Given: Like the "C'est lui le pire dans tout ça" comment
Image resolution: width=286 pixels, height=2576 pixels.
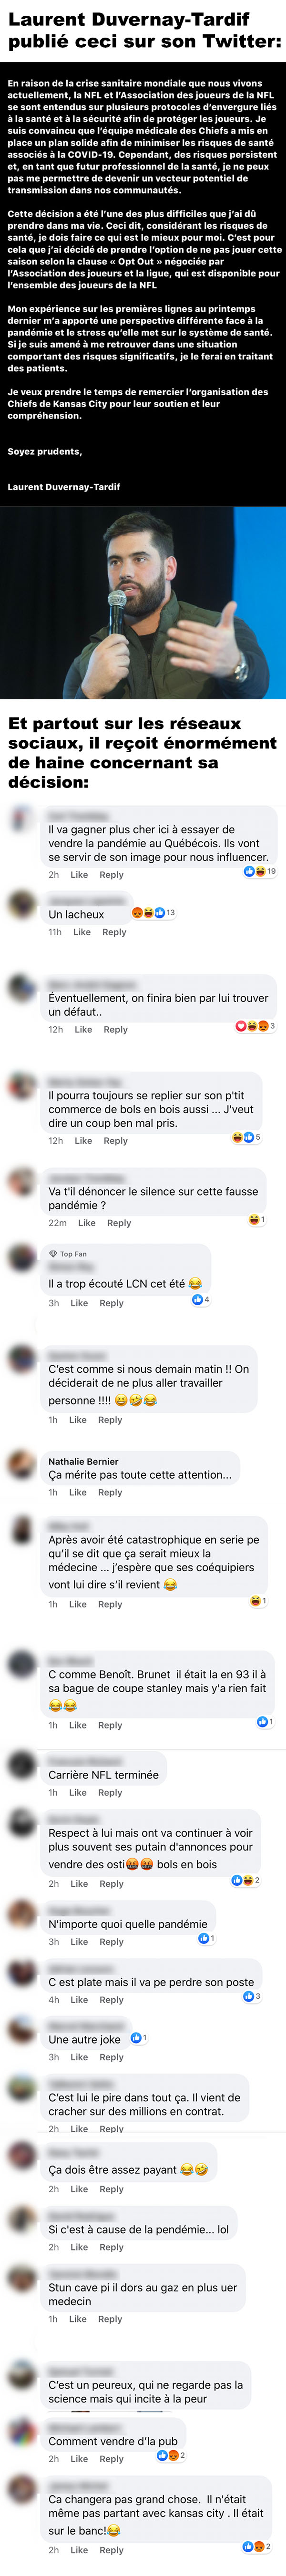Looking at the screenshot, I should pyautogui.click(x=79, y=2129).
